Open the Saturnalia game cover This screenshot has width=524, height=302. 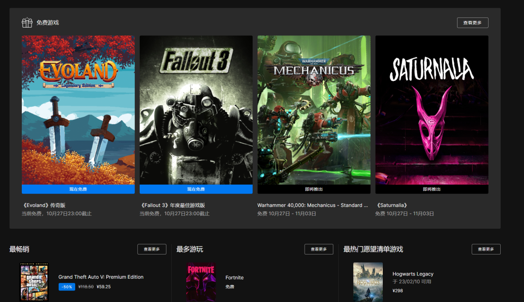pyautogui.click(x=432, y=110)
